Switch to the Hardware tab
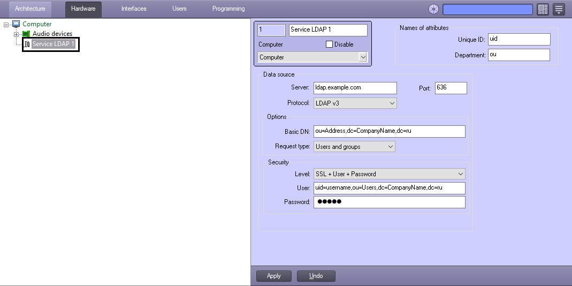Image resolution: width=572 pixels, height=286 pixels. coord(83,9)
